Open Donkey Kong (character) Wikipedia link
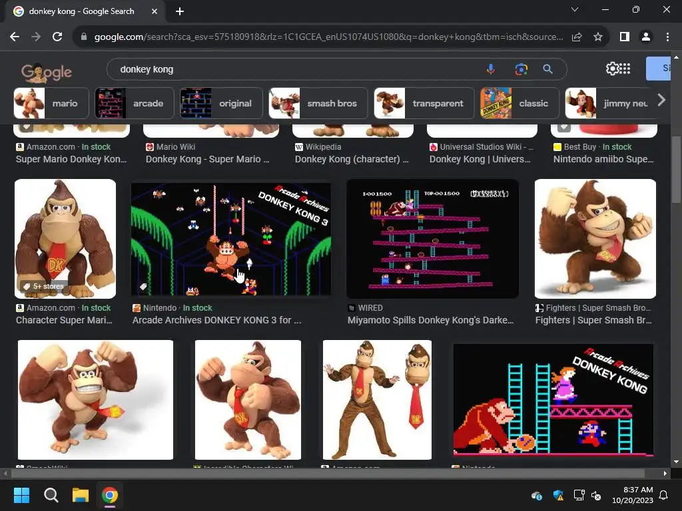The height and width of the screenshot is (511, 682). (x=352, y=159)
